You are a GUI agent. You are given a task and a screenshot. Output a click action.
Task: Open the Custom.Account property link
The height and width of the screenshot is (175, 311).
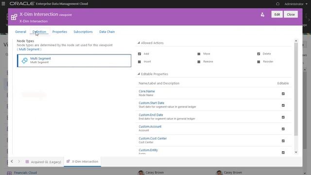click(x=150, y=126)
